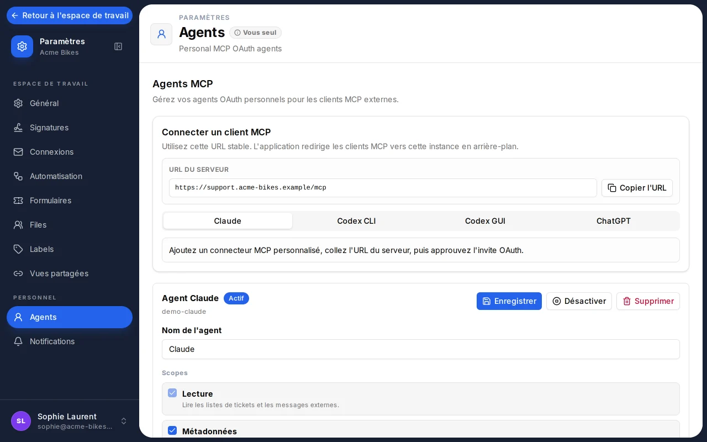Go back via Retour à l'espace de travail
This screenshot has height=442, width=707.
[70, 15]
